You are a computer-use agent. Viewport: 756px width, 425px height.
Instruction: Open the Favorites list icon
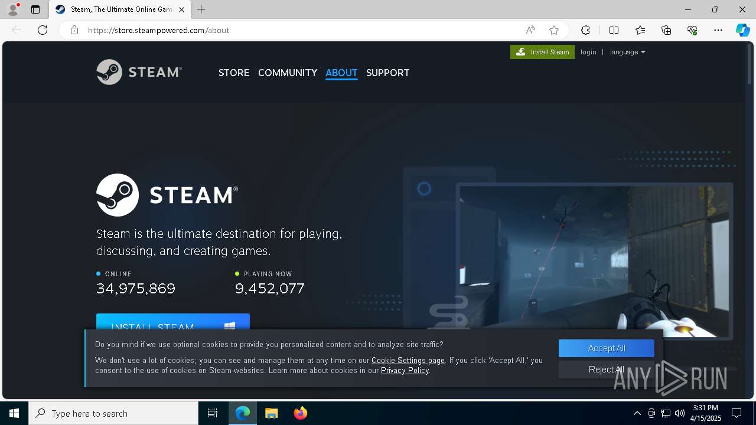(x=640, y=30)
